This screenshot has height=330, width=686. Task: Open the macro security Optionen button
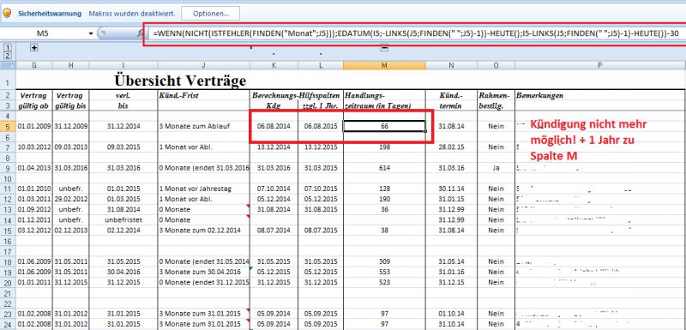click(x=210, y=14)
